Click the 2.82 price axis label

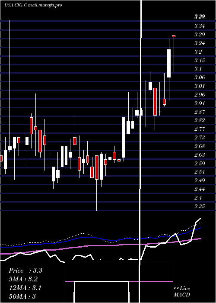(x=200, y=120)
